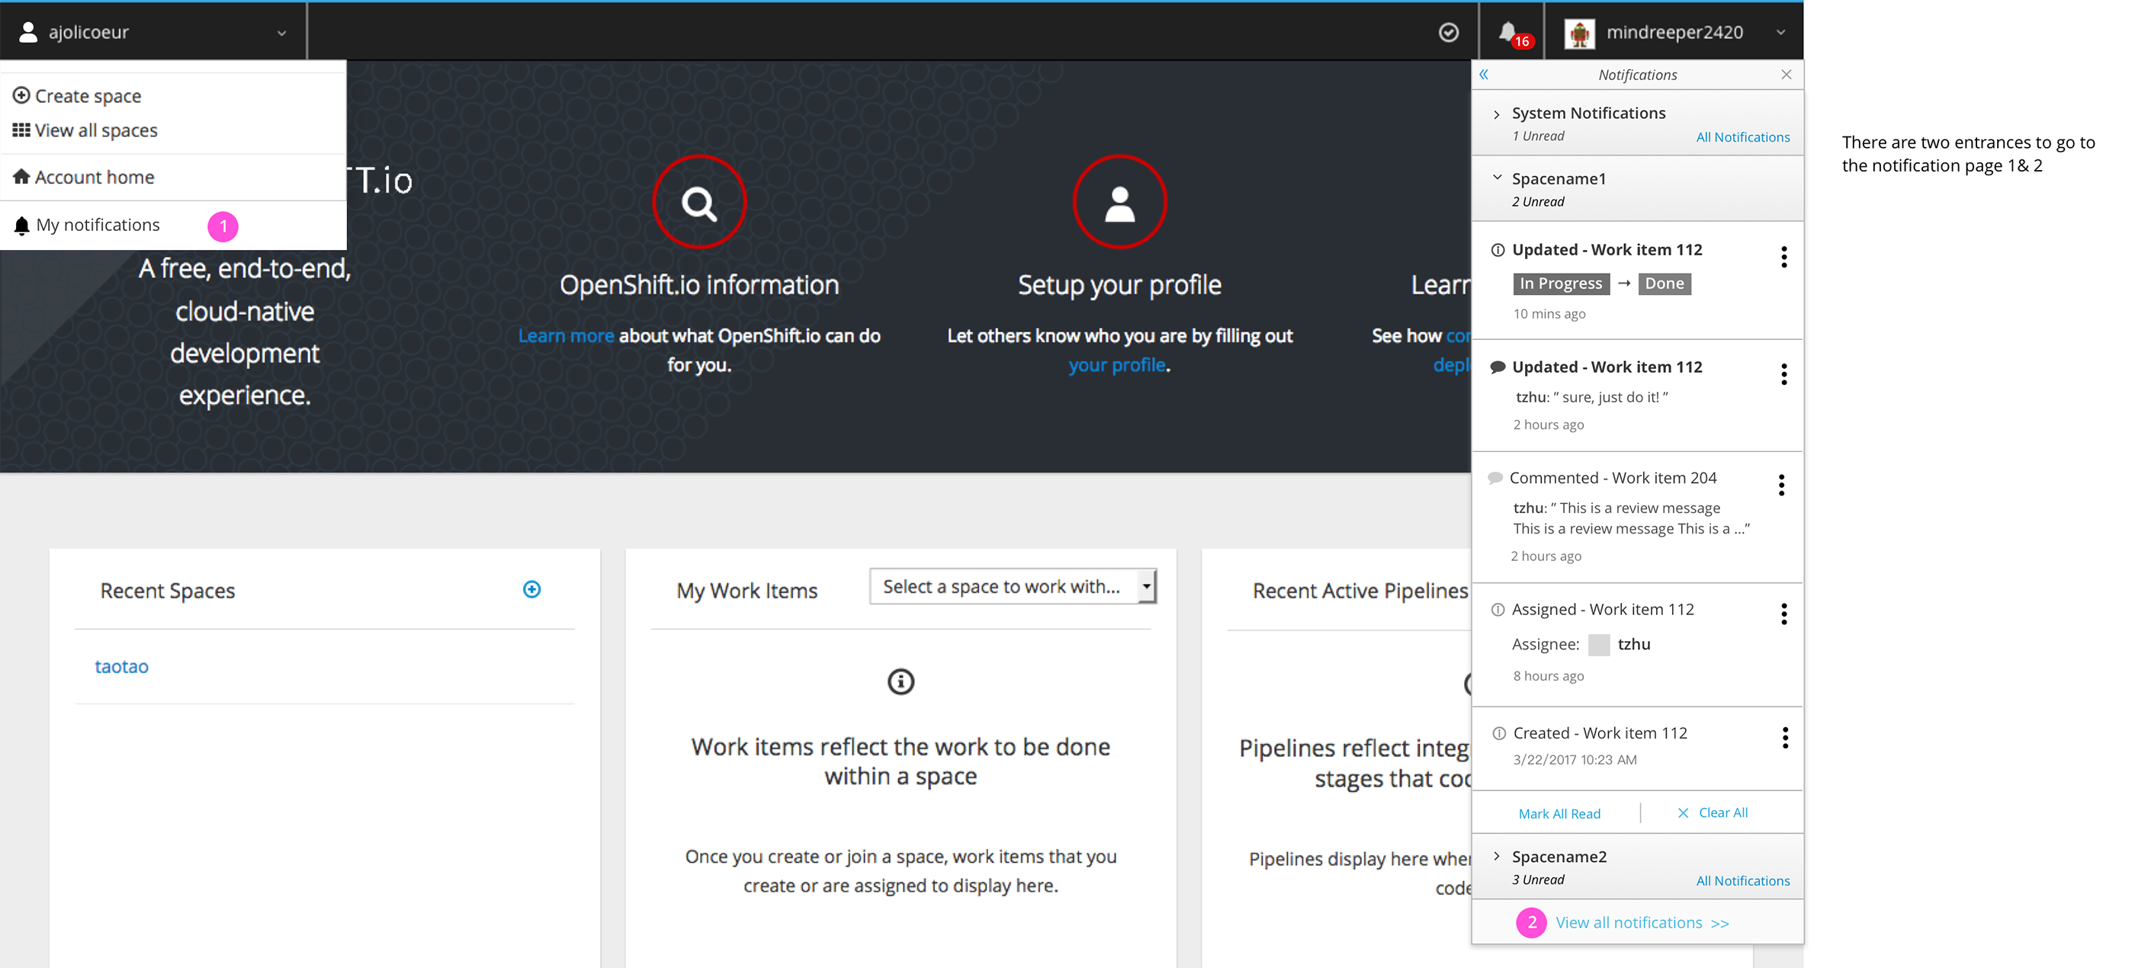Click the checkmark status icon in the top bar
This screenshot has width=2135, height=968.
point(1449,31)
